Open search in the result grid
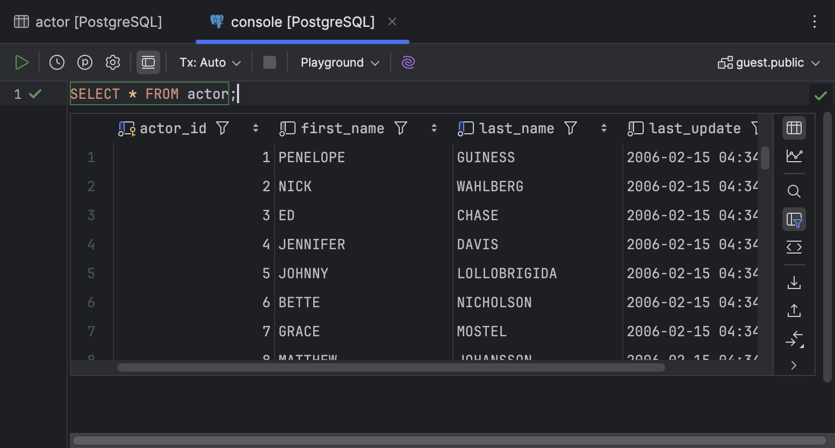The width and height of the screenshot is (835, 448). pyautogui.click(x=794, y=191)
